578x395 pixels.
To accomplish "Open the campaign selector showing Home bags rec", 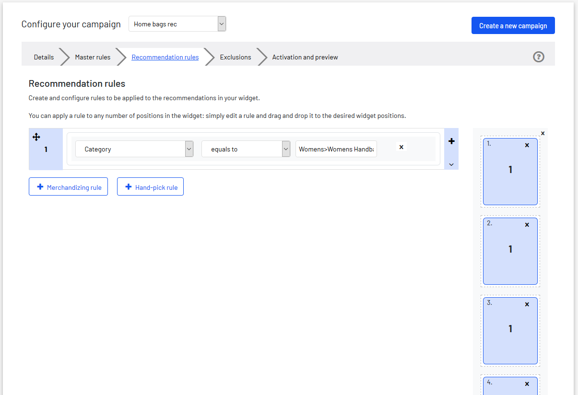I will tap(177, 24).
